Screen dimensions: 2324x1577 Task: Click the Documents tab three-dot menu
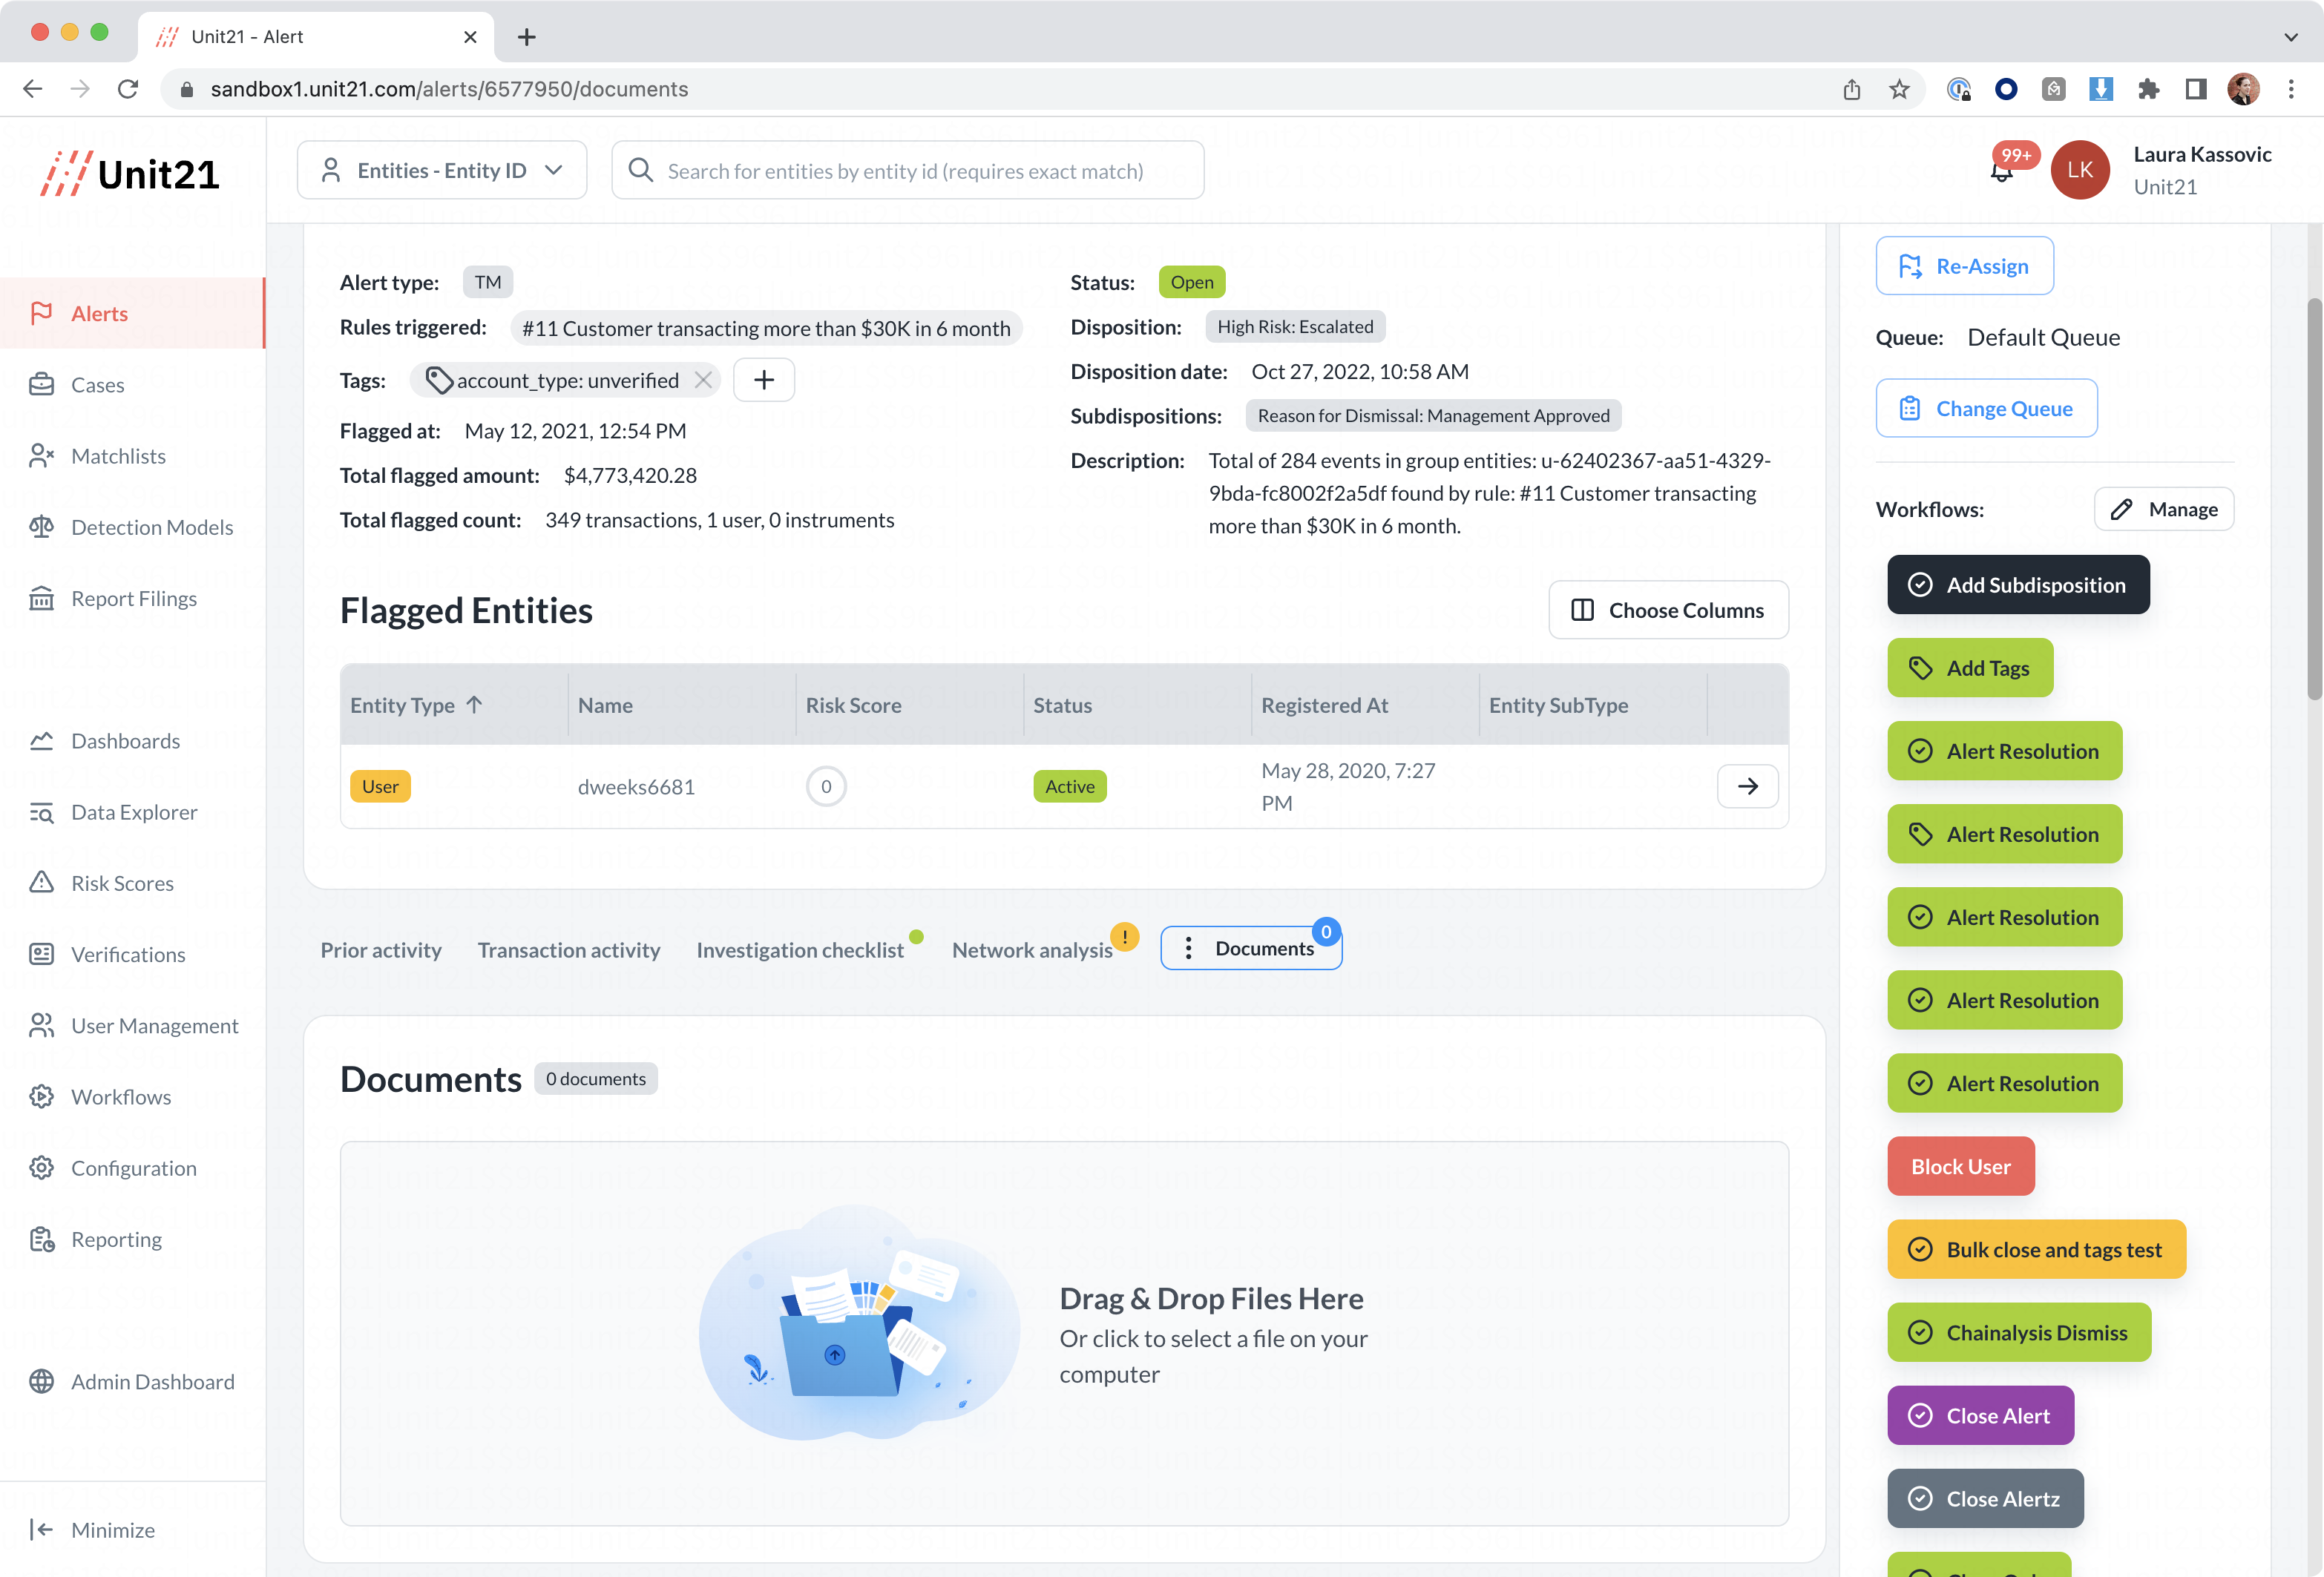point(1188,949)
